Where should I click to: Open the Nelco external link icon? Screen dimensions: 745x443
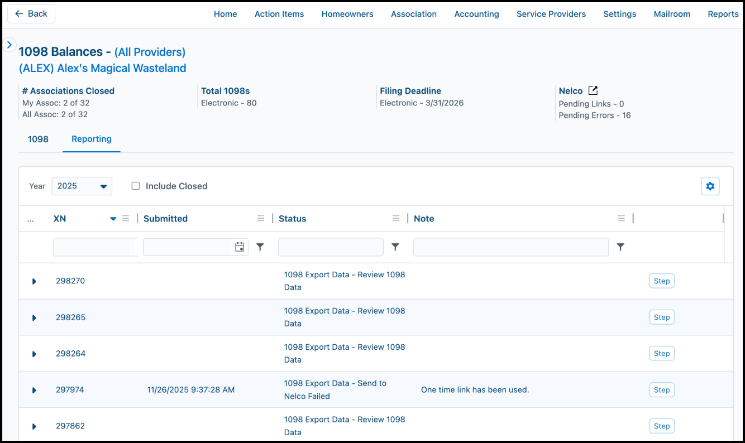[x=593, y=90]
